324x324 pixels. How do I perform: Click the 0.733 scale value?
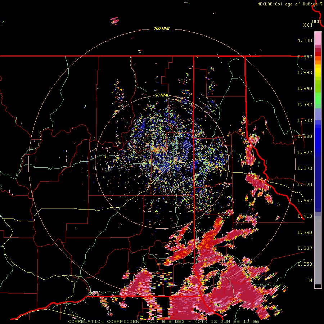[x=305, y=121]
